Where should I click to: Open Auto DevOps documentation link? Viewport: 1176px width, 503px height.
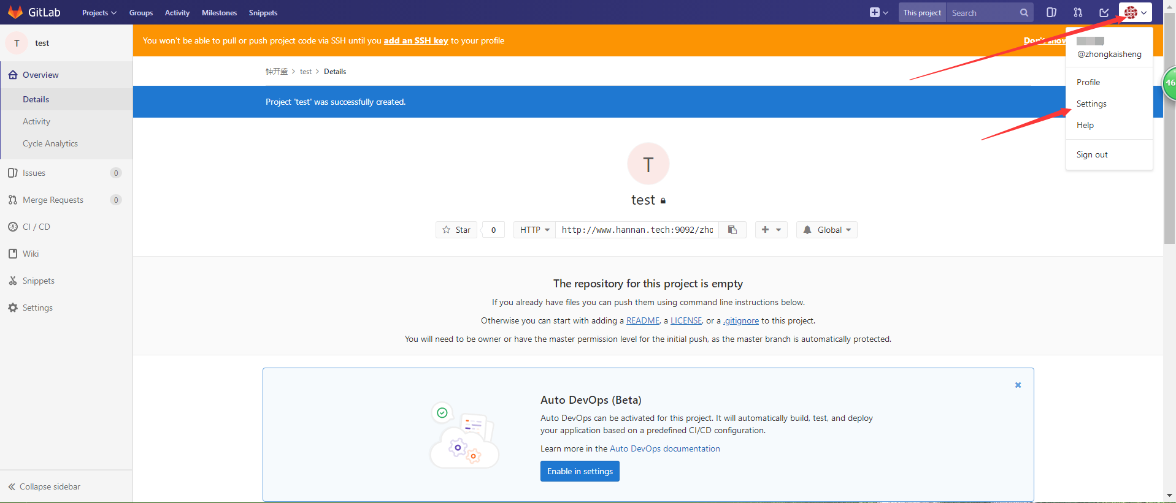click(665, 448)
